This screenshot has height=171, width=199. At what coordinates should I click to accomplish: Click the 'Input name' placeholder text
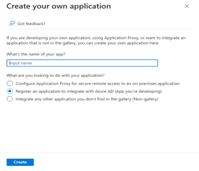point(21,63)
